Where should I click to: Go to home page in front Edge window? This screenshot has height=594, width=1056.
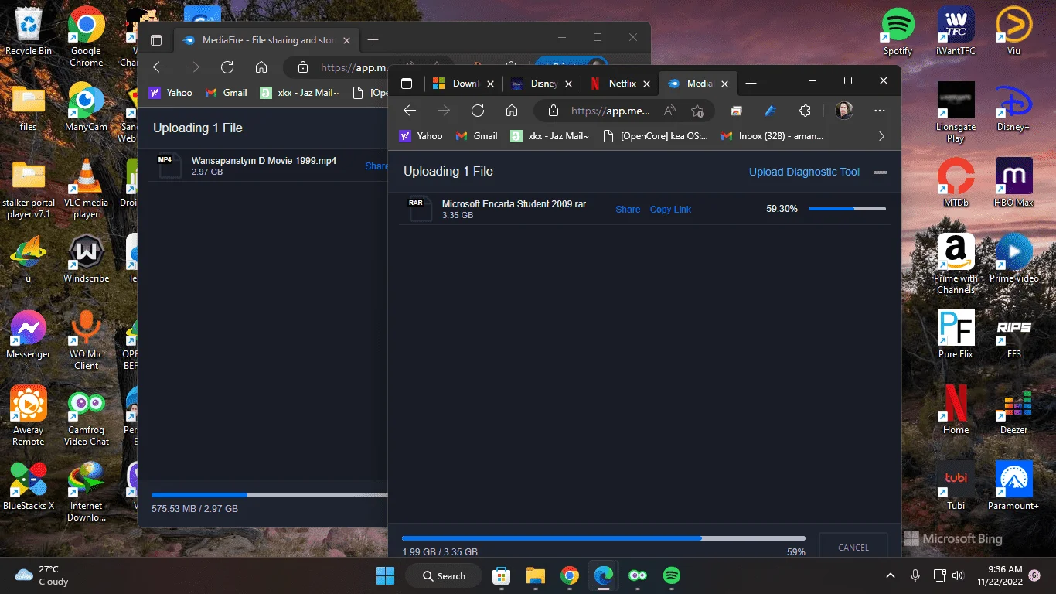[512, 111]
